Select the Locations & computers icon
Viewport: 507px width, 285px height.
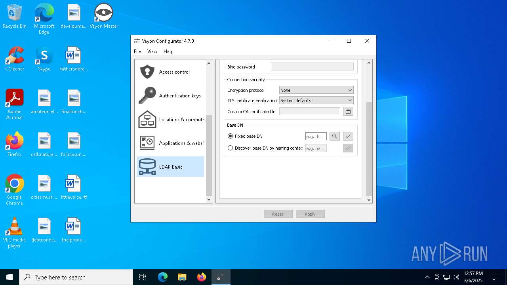(147, 120)
